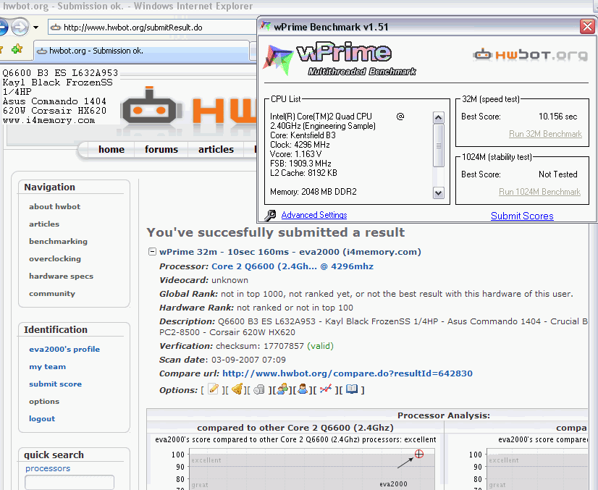This screenshot has width=598, height=490.
Task: Click the Memory: 2048 MB DDR2 line
Action: click(x=313, y=192)
